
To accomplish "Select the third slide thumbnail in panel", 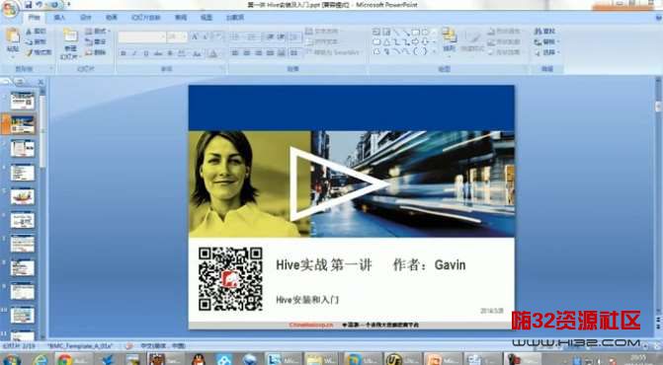I will 23,149.
